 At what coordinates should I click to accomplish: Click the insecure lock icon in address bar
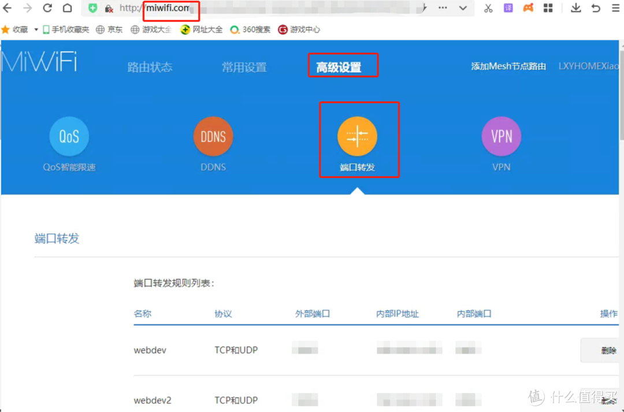click(109, 9)
